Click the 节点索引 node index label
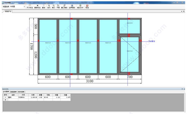The image size is (187, 114). pyautogui.click(x=152, y=41)
